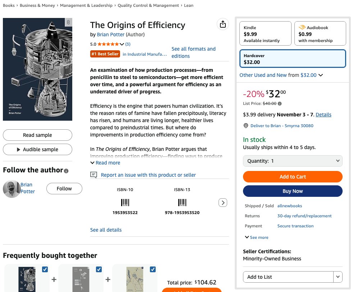Click the Add to Cart button
Viewport: 353px width, 292px height.
click(x=293, y=177)
